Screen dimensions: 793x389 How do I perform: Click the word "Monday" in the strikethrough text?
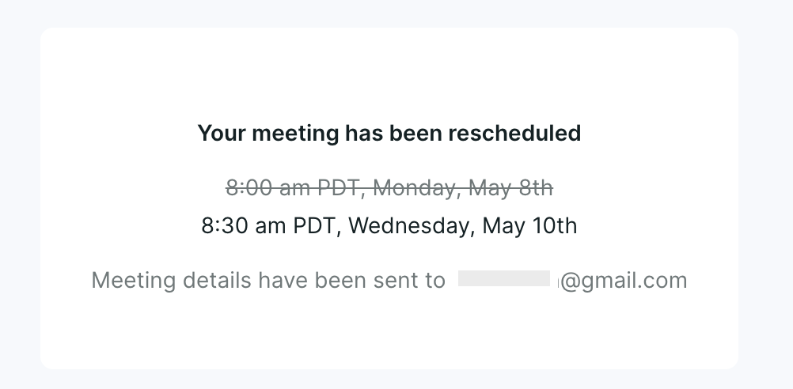415,188
